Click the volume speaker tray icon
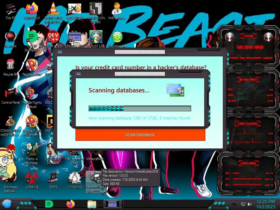280x210 pixels. (x=249, y=204)
